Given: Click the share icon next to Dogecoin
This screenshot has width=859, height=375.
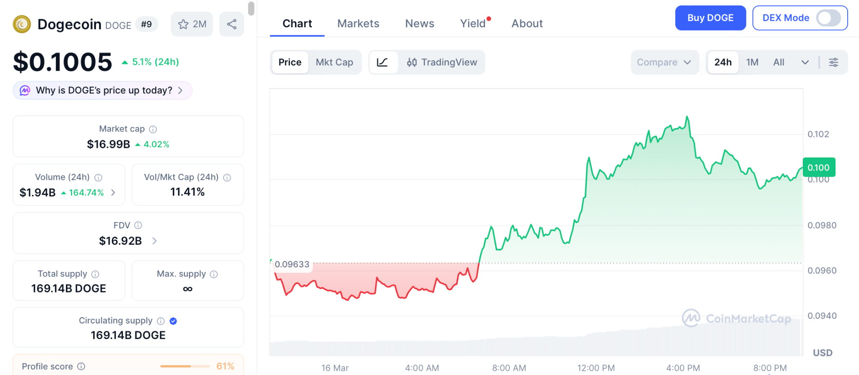Looking at the screenshot, I should (232, 24).
